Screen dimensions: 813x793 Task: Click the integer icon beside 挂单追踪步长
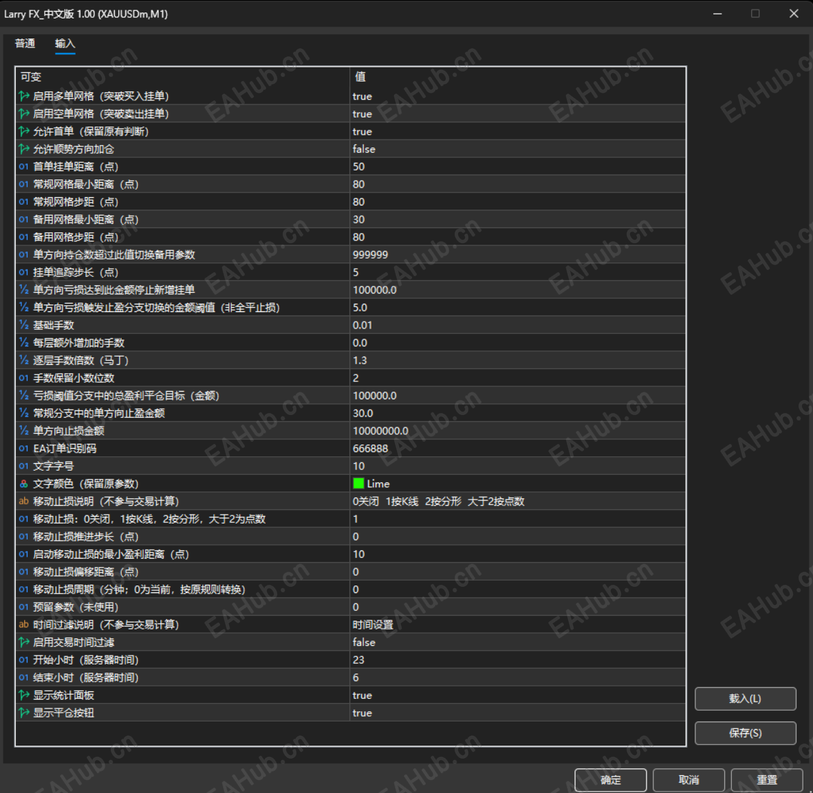click(x=24, y=272)
